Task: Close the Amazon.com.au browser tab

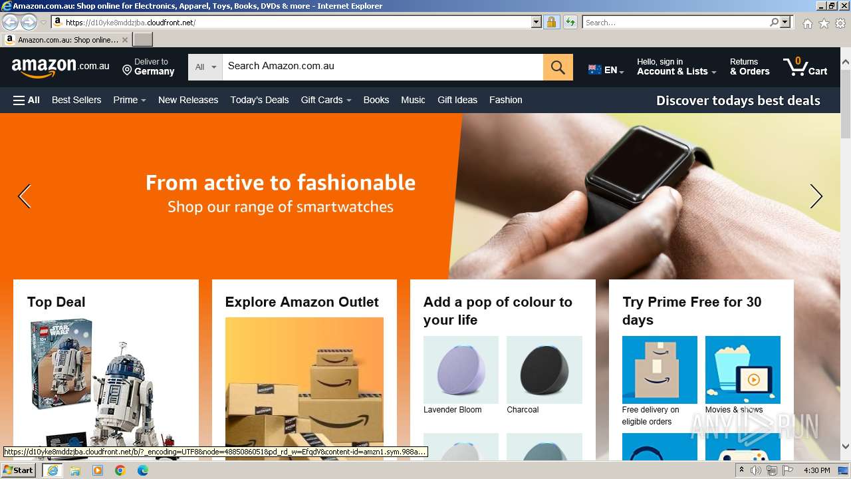Action: [124, 40]
